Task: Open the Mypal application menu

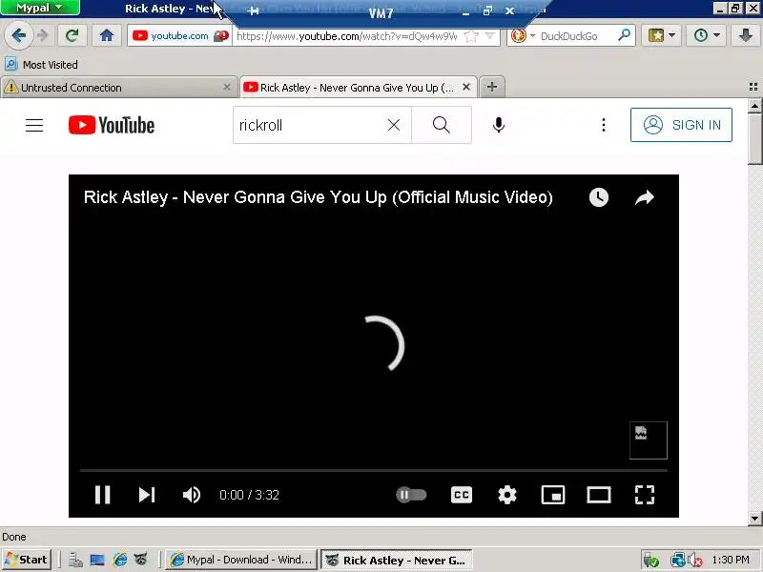Action: point(40,8)
